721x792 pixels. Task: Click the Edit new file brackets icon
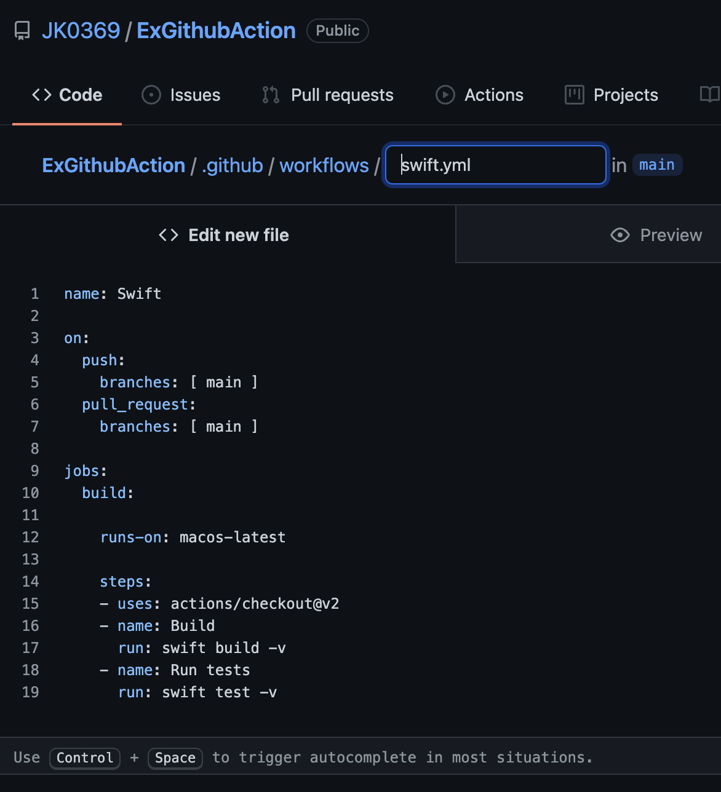click(169, 235)
